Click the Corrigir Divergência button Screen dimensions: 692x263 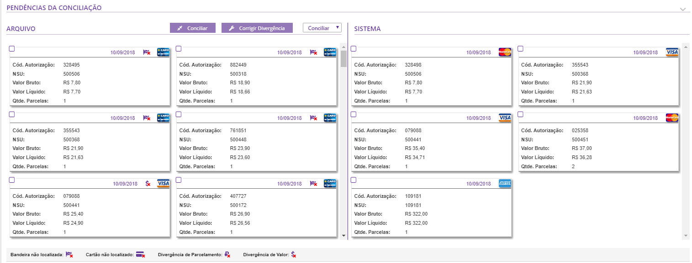click(257, 28)
